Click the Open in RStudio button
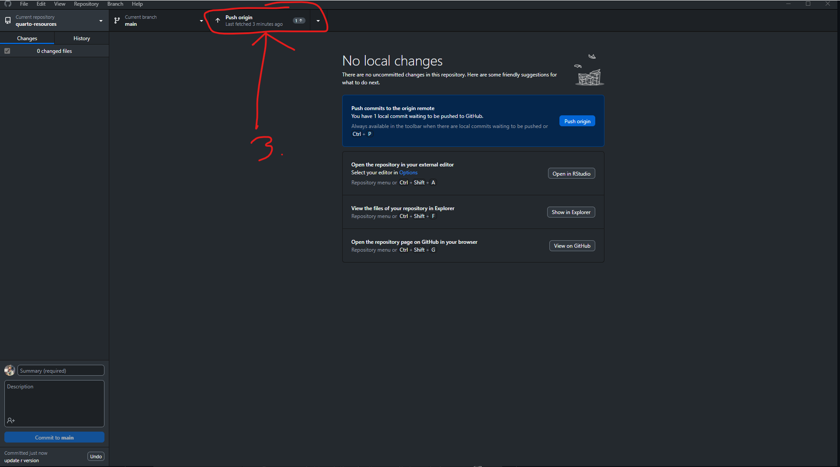The image size is (840, 467). coord(571,174)
